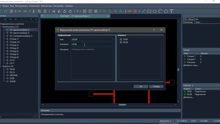The width and height of the screenshot is (220, 124).
Task: Click the first green magnifier zoom icon
Action: click(104, 11)
